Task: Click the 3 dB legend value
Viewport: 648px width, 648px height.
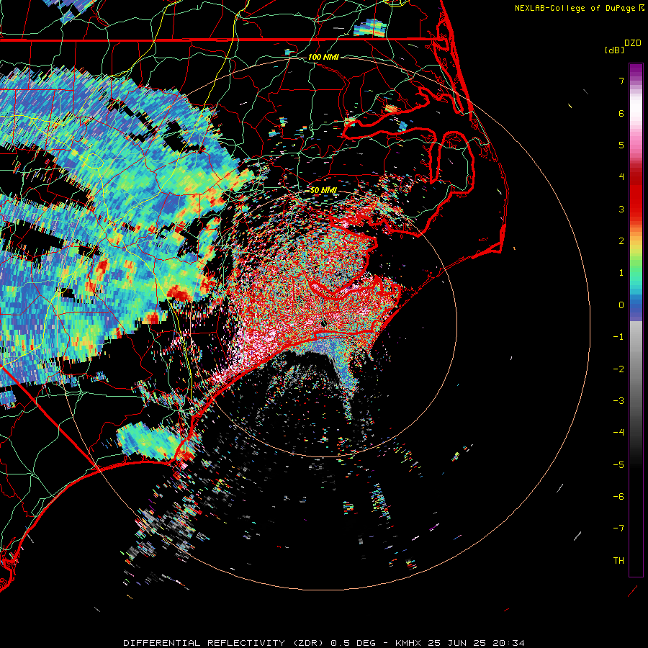Action: click(x=621, y=209)
